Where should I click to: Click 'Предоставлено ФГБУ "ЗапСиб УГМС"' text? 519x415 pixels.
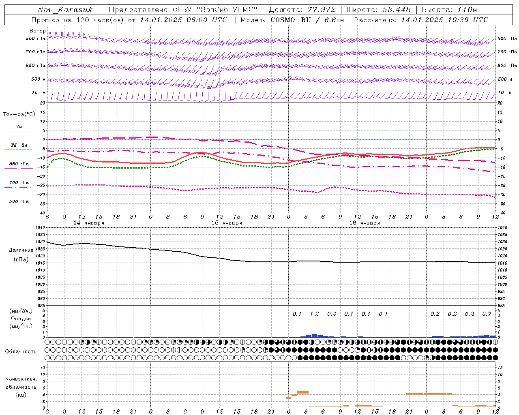(183, 10)
